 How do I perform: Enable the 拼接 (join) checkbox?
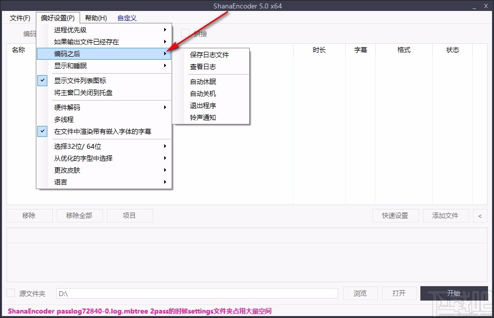pos(186,34)
